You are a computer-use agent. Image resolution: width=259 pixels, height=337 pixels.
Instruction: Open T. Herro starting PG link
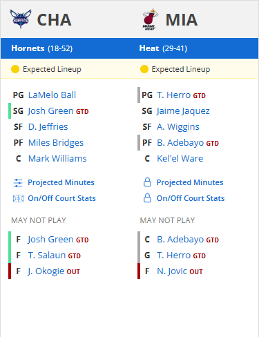174,95
